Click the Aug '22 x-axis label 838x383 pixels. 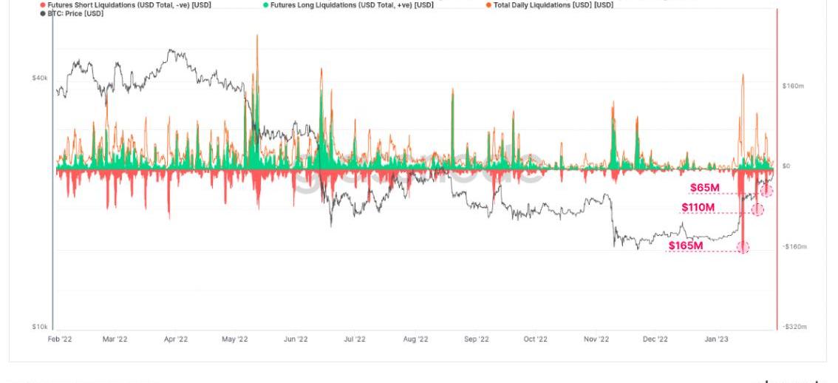tap(415, 339)
